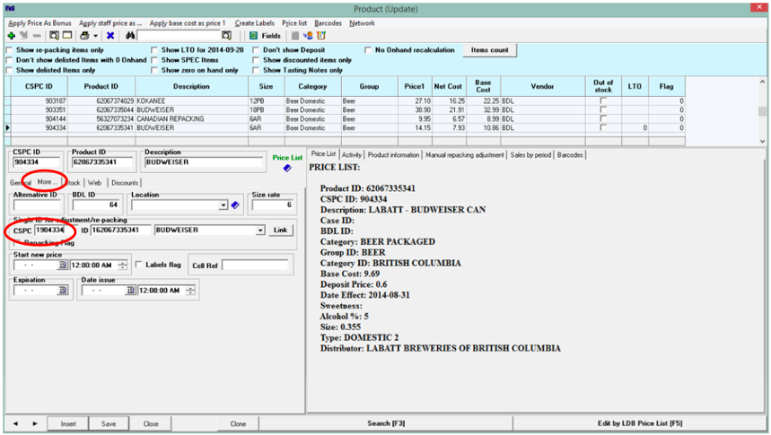
Task: Click the binoculars find icon
Action: pyautogui.click(x=130, y=36)
